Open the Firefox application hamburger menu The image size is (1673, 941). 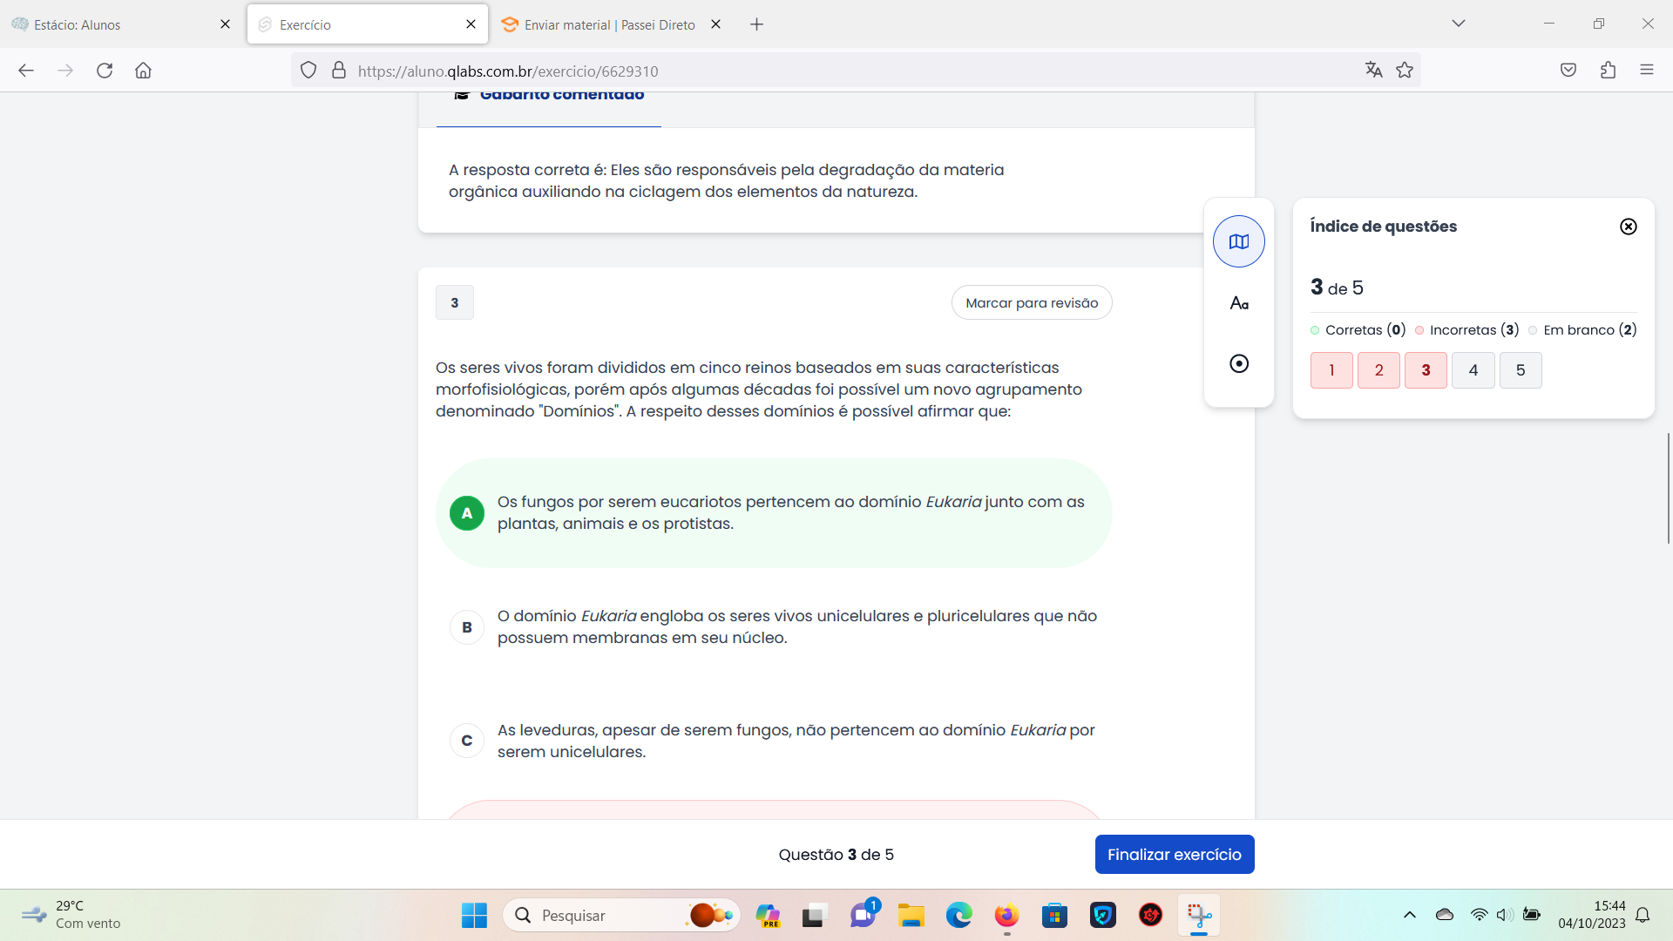pos(1646,71)
